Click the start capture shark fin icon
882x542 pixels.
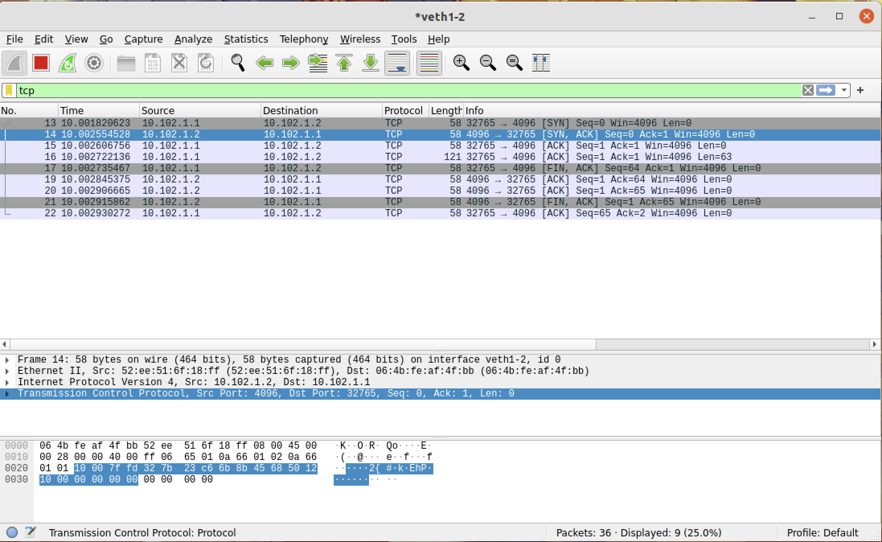click(14, 63)
